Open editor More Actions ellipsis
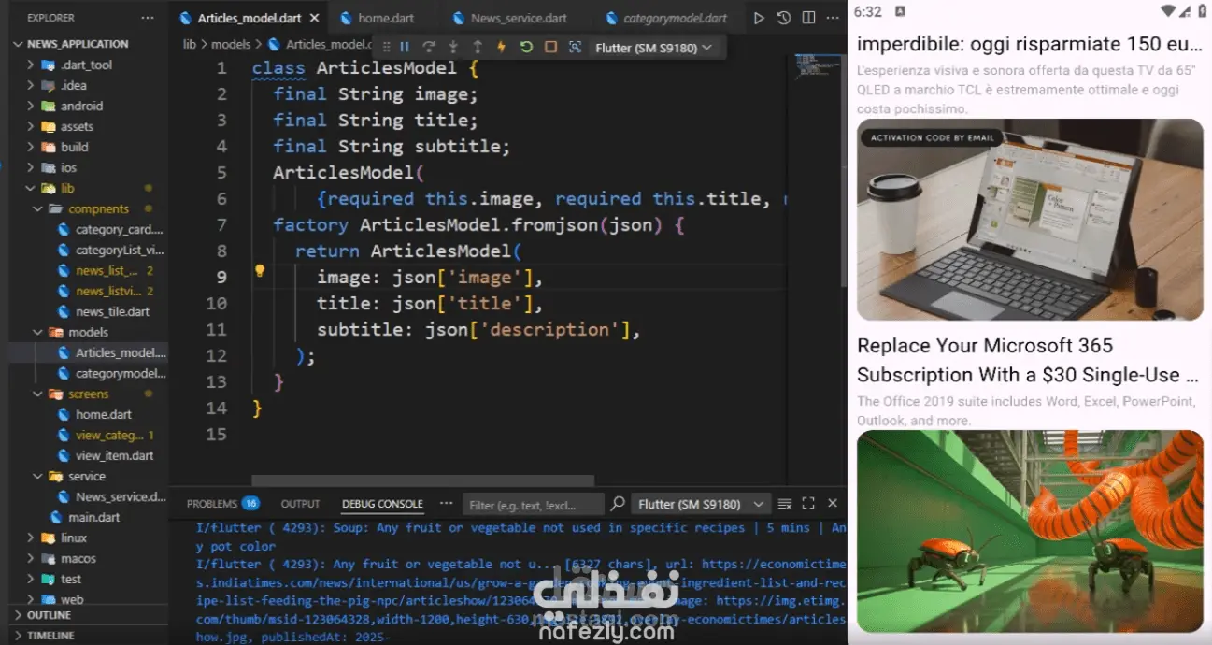 (x=832, y=18)
